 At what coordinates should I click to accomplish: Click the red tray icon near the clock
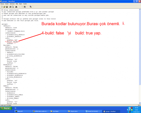click(x=132, y=108)
